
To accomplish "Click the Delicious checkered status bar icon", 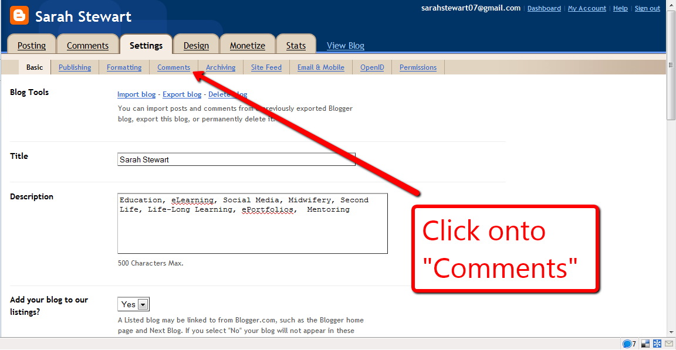I will [645, 344].
